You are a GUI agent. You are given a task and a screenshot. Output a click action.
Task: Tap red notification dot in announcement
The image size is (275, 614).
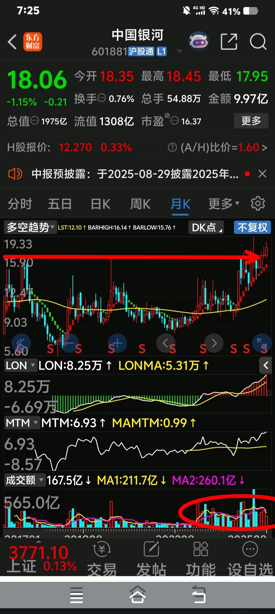click(247, 174)
